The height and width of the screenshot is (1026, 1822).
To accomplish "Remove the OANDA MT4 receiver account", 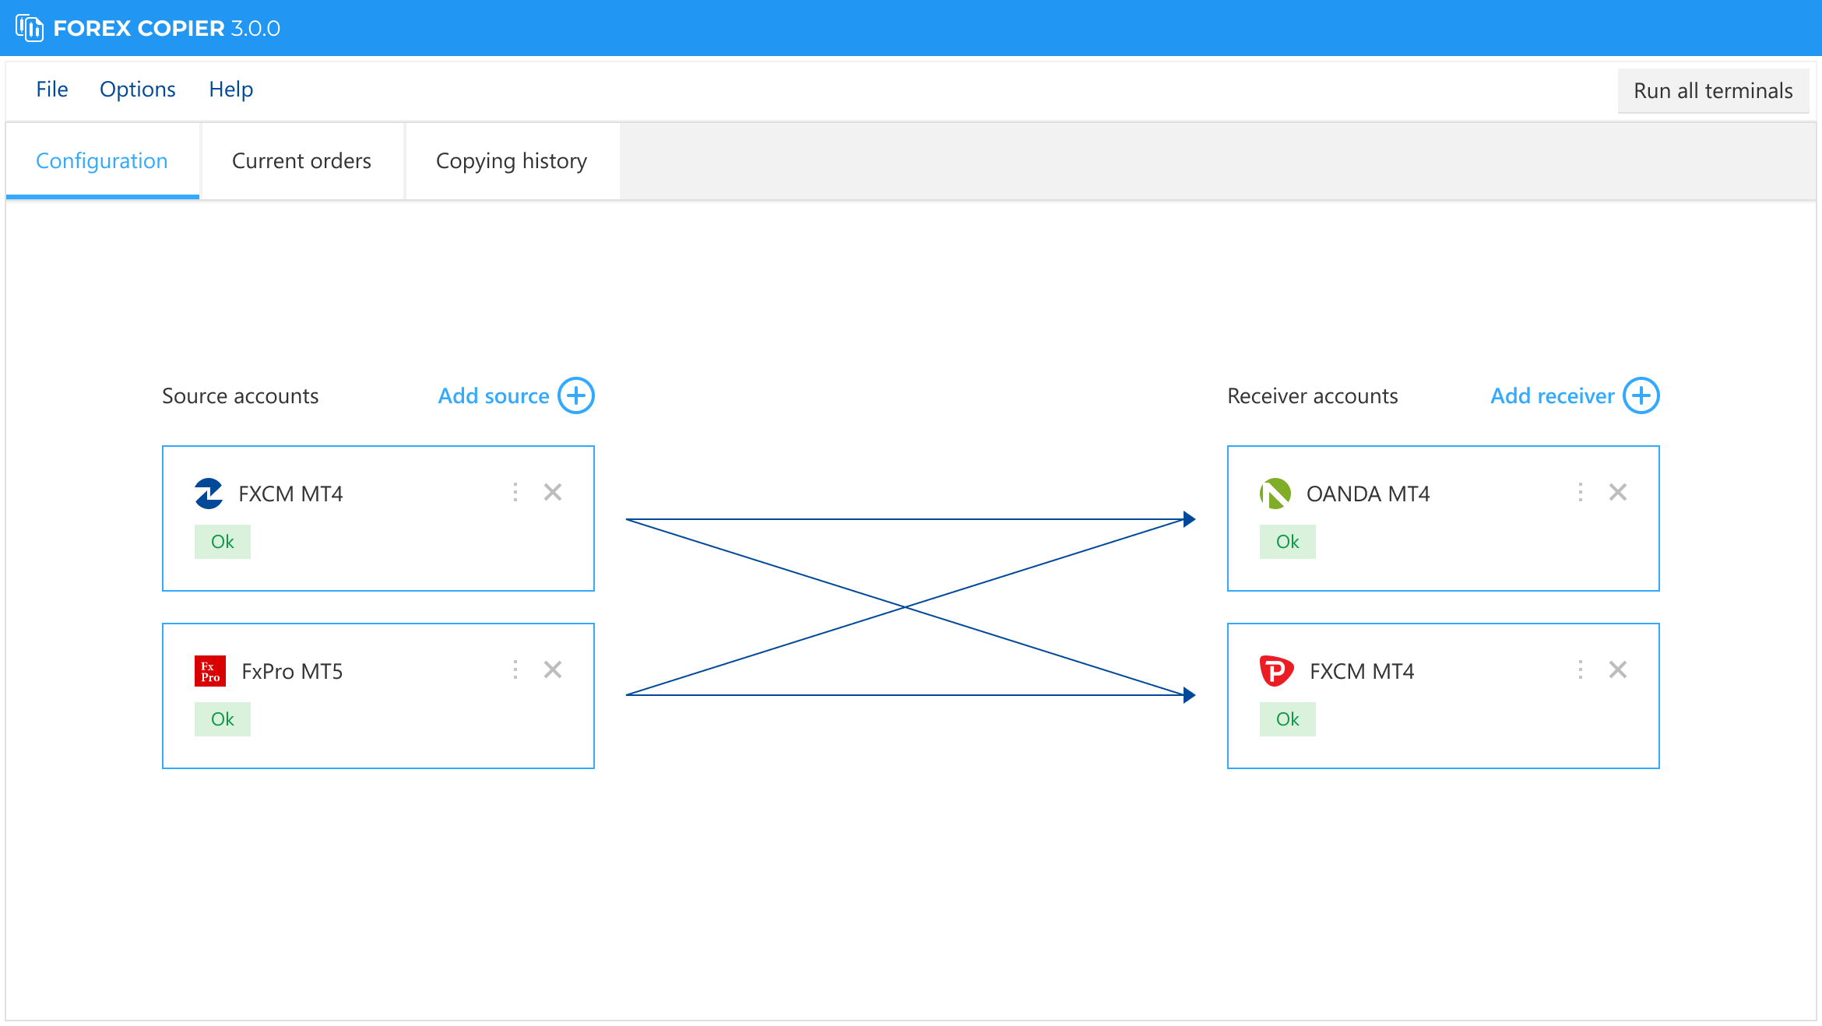I will 1618,492.
